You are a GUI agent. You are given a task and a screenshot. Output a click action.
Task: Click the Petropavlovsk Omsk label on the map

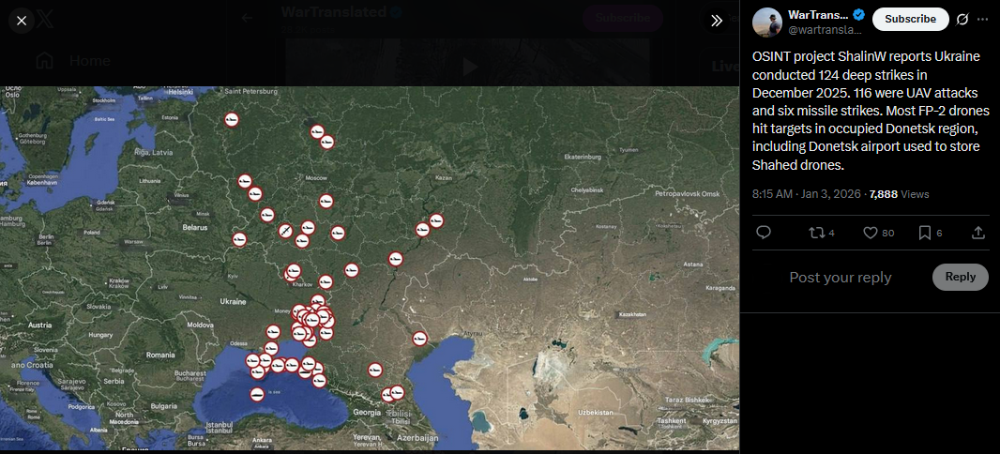[x=687, y=193]
